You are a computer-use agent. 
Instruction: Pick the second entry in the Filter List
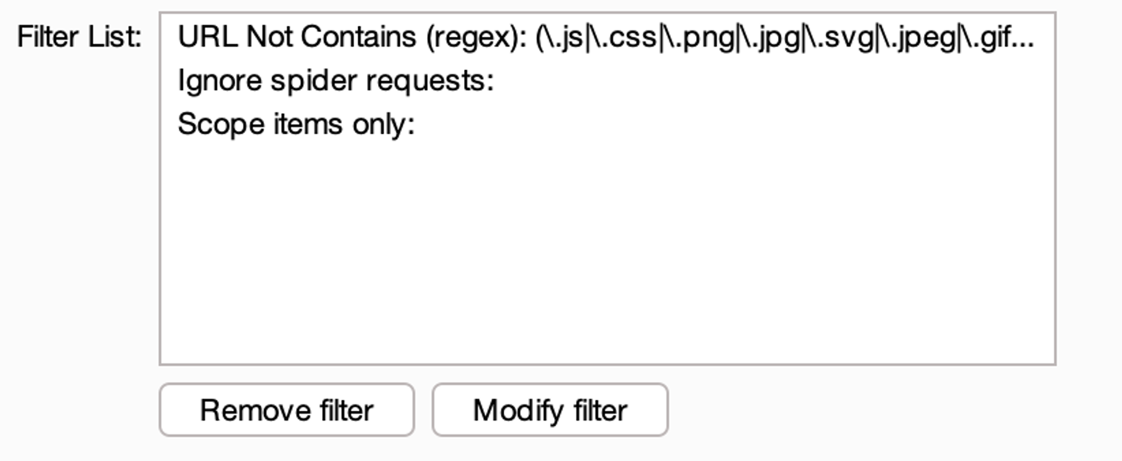pos(607,81)
